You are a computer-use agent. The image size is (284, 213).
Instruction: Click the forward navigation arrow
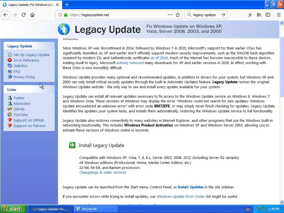15,15
